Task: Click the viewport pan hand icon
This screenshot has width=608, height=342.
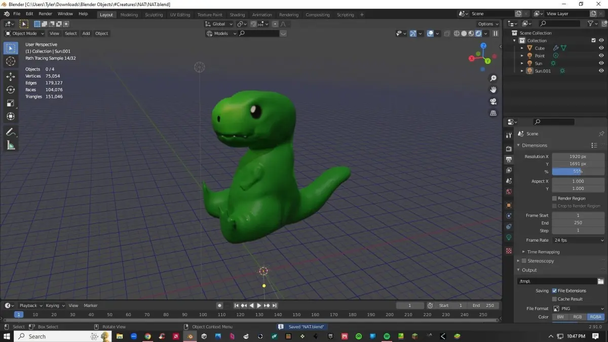Action: point(493,90)
